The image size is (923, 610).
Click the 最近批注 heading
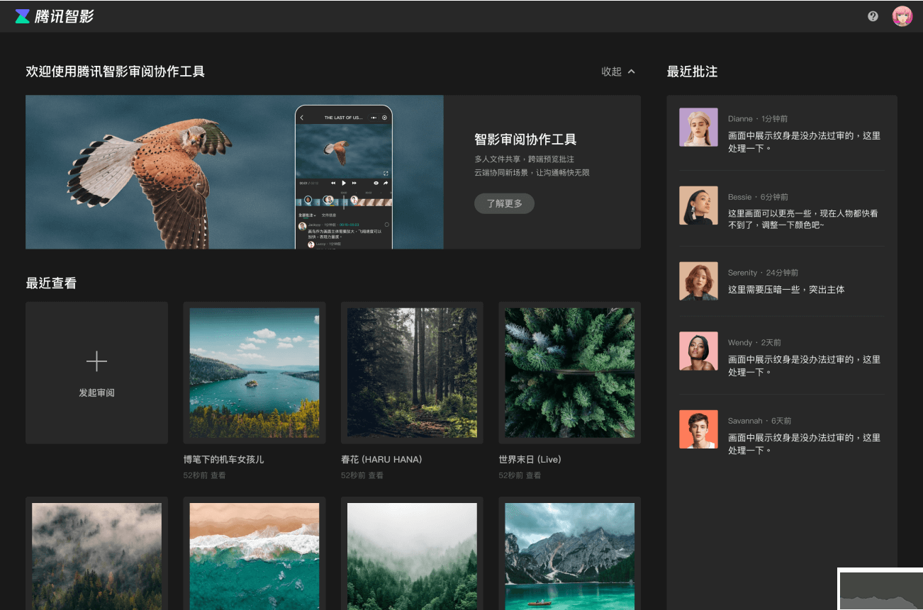click(693, 72)
